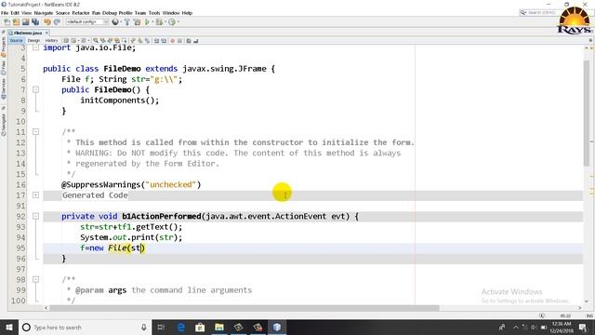Image resolution: width=595 pixels, height=335 pixels.
Task: Open File Explorer from taskbar
Action: coord(219,327)
